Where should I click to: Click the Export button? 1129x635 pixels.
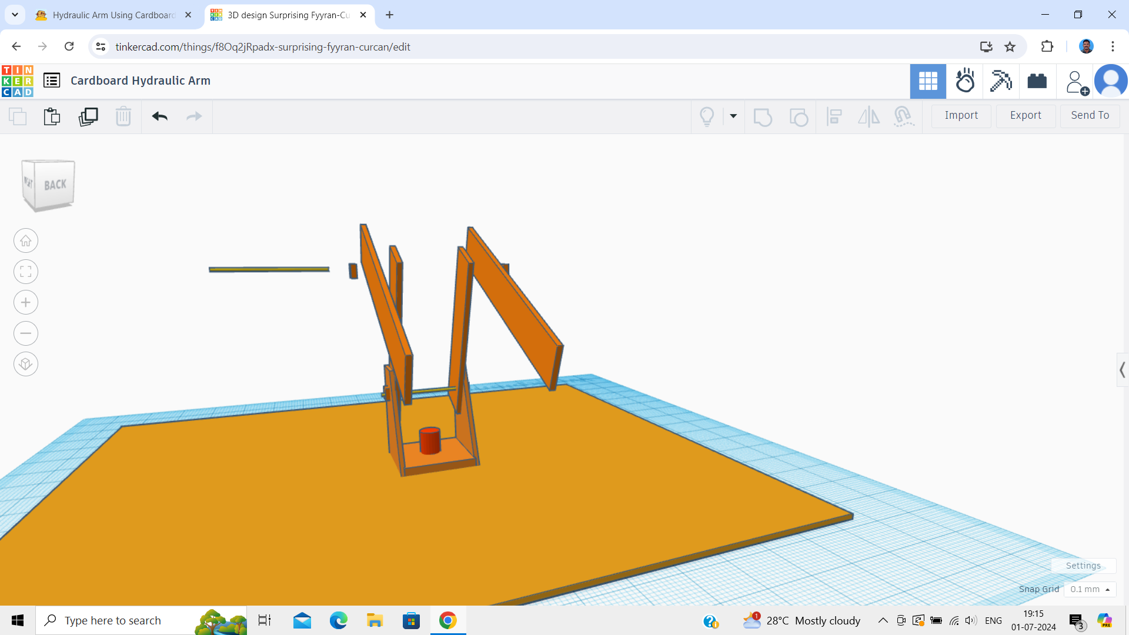pyautogui.click(x=1026, y=116)
